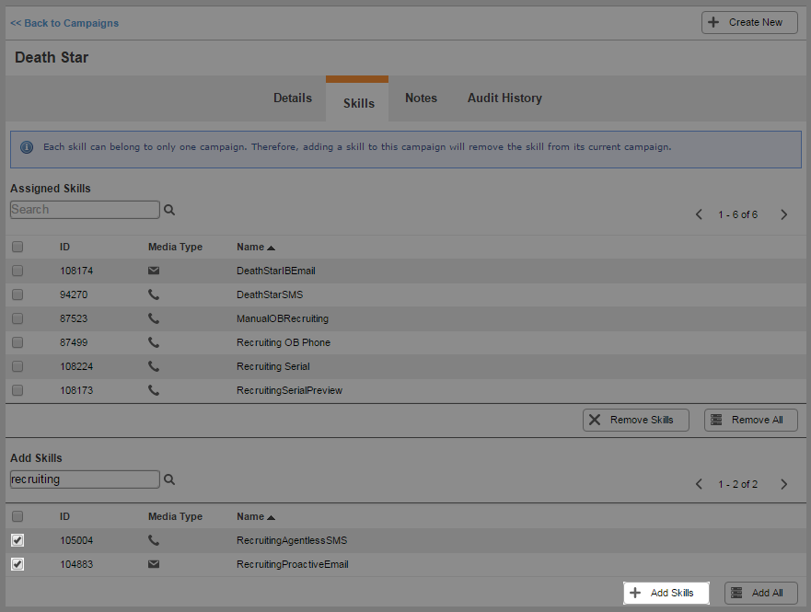811x612 pixels.
Task: Select all Add Skills results via header checkbox
Action: point(17,516)
